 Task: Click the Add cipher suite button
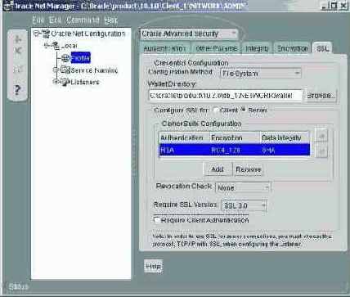point(218,169)
